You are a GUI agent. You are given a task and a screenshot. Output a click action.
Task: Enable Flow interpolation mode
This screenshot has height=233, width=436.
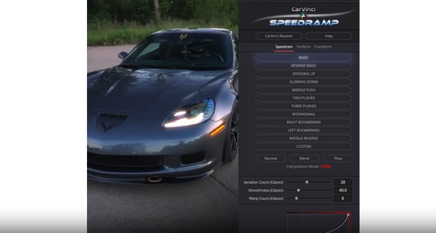click(x=338, y=158)
